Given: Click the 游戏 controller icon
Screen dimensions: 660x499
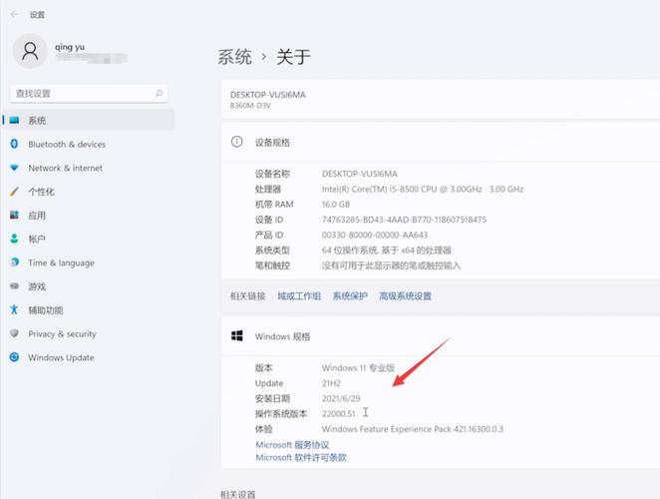Looking at the screenshot, I should 14,286.
